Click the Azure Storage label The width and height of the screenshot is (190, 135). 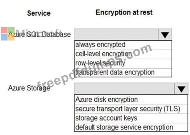[29, 88]
